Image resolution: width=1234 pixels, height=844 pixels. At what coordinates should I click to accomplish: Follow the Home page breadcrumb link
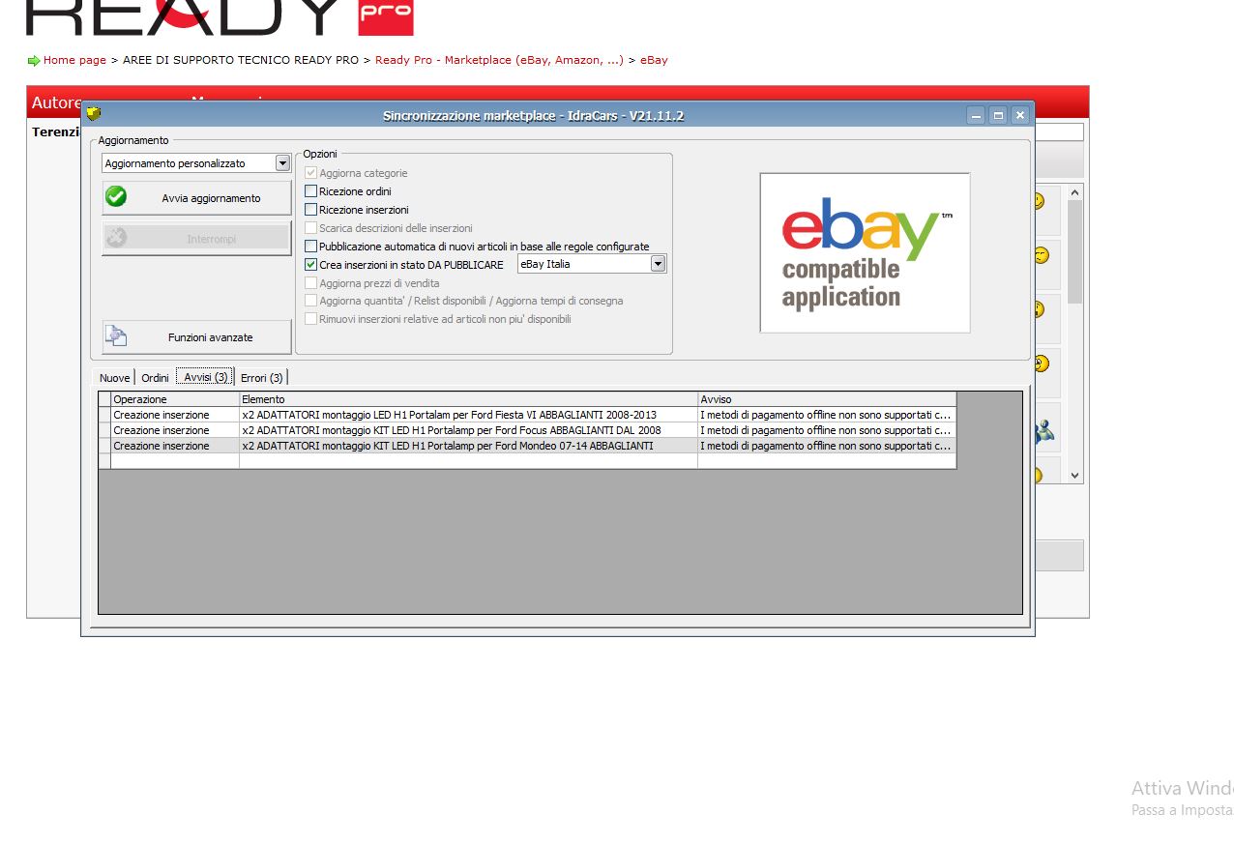point(74,60)
